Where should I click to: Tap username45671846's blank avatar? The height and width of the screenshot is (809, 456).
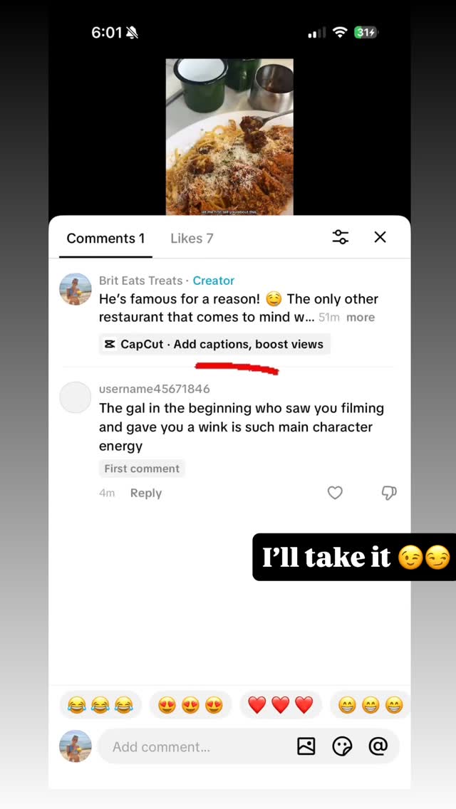(x=75, y=397)
